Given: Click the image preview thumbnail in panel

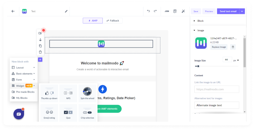Looking at the screenshot, I should click(201, 43).
